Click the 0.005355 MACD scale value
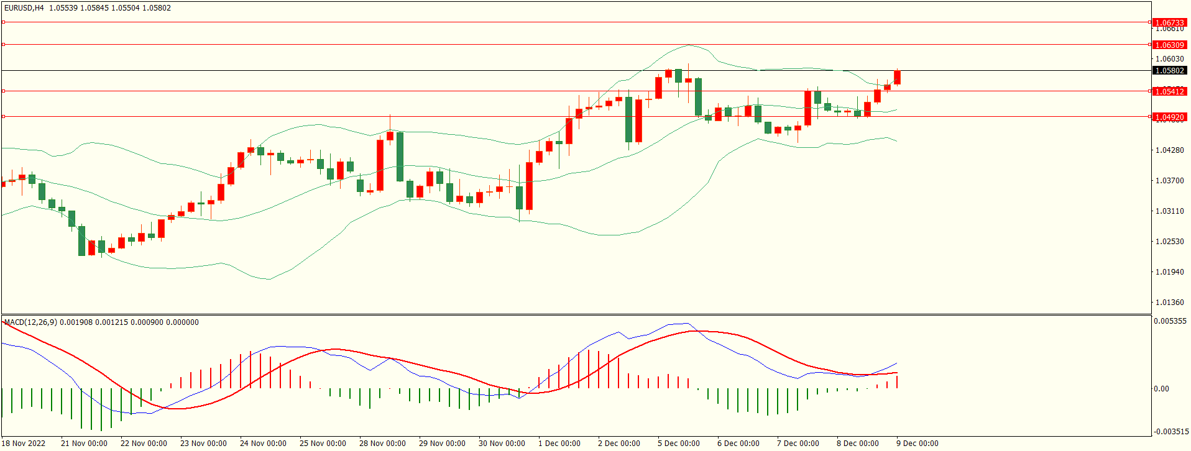The width and height of the screenshot is (1191, 451). pos(1170,321)
